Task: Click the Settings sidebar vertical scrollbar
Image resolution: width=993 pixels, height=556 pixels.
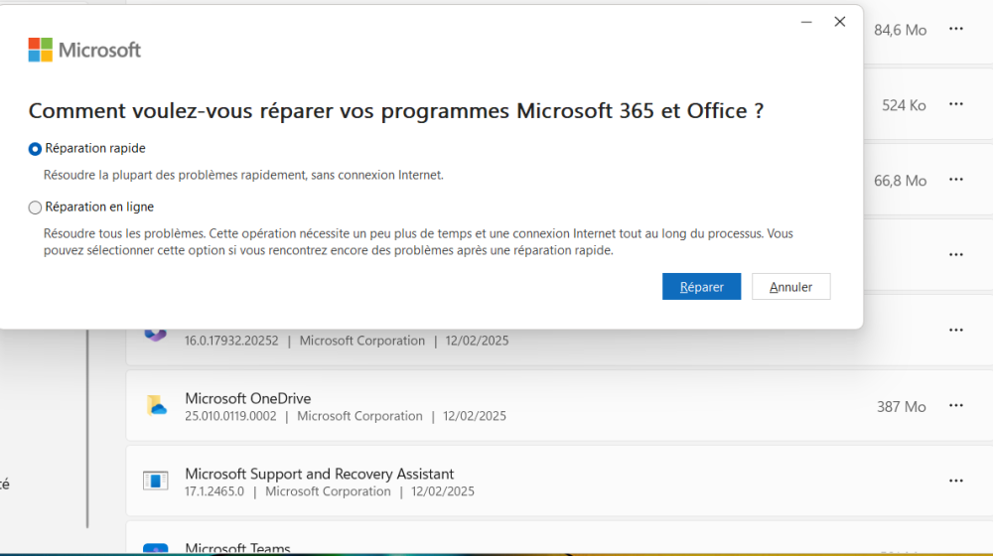Action: point(87,428)
